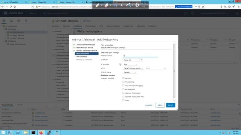Open the browser downloads arrow icon
This screenshot has width=241, height=135.
pyautogui.click(x=221, y=7)
